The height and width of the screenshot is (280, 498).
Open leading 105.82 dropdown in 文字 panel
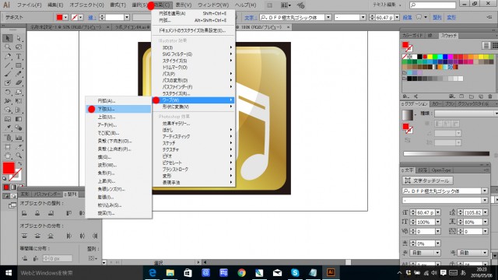486,212
